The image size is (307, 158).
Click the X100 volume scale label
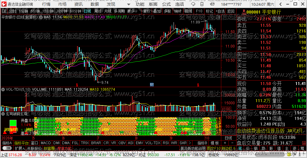(x=226, y=109)
